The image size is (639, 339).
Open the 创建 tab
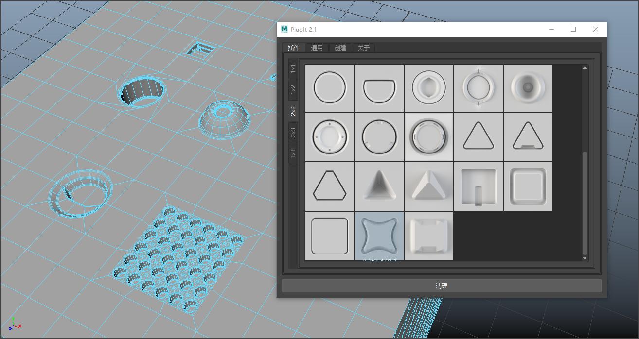(x=340, y=48)
